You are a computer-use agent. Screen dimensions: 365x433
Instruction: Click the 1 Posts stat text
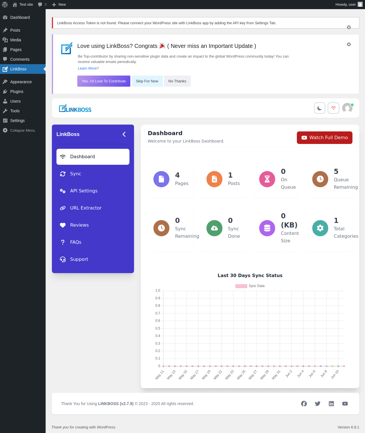(x=234, y=179)
